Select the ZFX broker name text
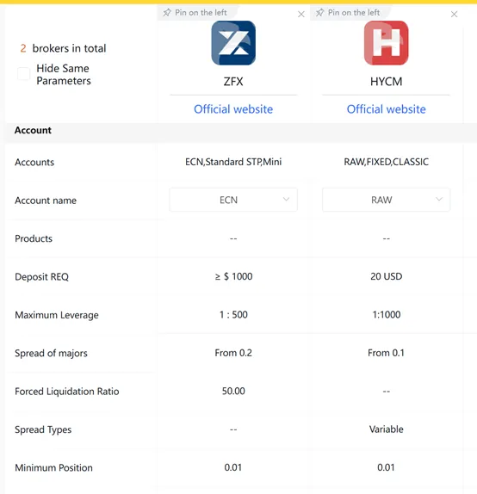 (233, 82)
